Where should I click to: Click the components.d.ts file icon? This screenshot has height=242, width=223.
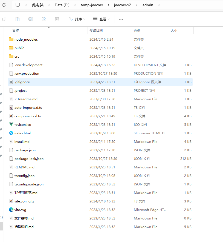pos(11,116)
